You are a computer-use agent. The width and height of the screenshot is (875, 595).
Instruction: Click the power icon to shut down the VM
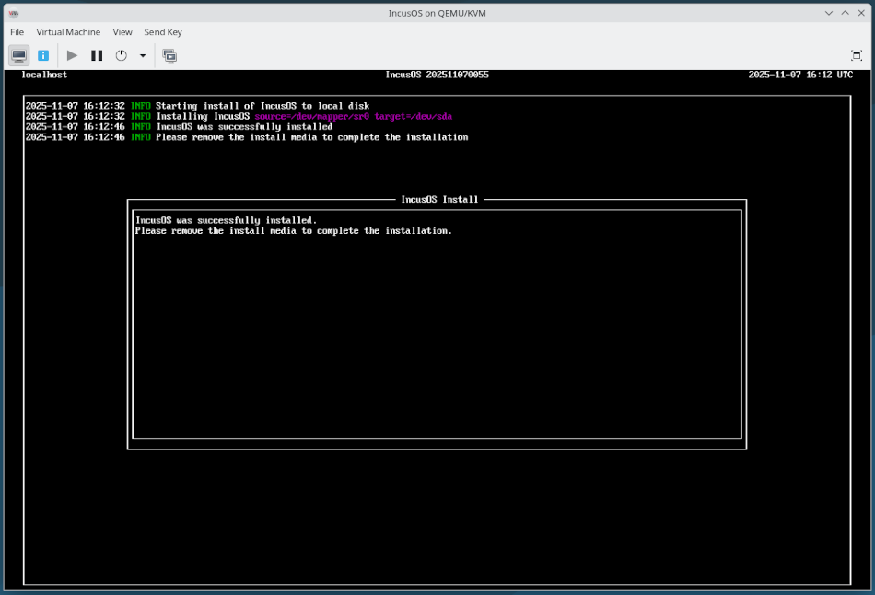[121, 55]
